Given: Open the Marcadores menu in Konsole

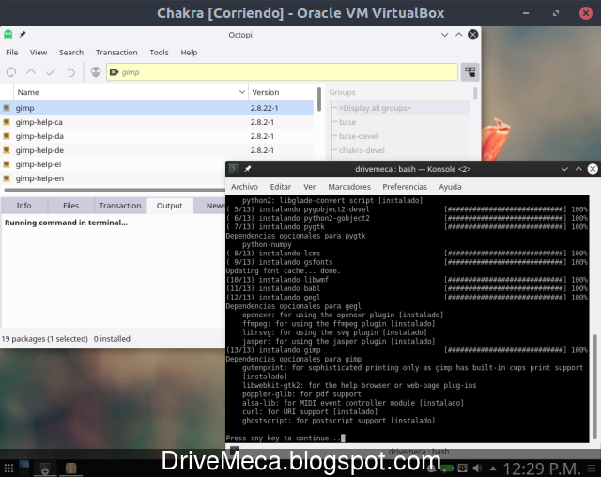Looking at the screenshot, I should (x=349, y=187).
